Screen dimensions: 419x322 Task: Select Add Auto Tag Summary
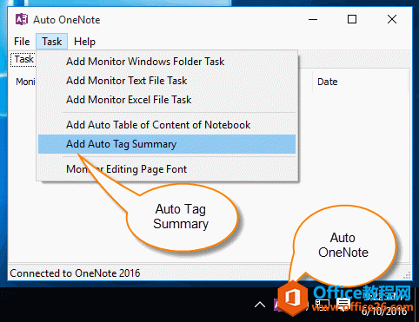pos(167,144)
